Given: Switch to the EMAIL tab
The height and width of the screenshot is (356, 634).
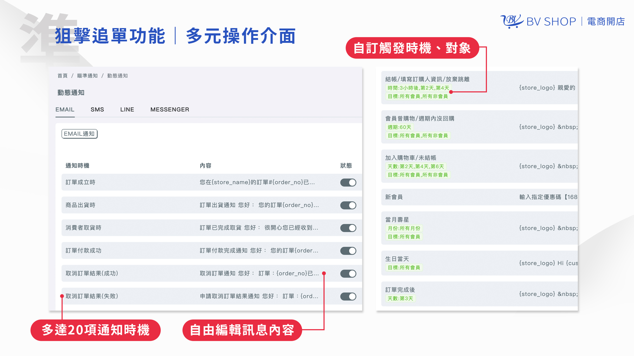Looking at the screenshot, I should coord(65,109).
